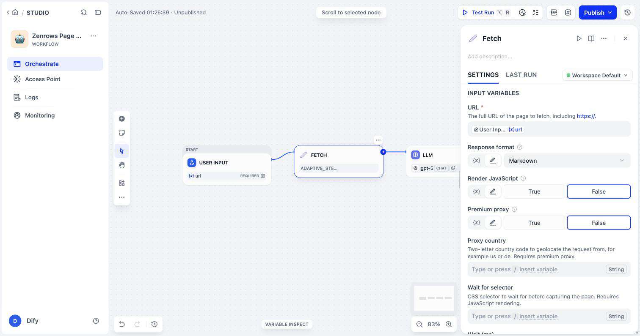Open the Workspace Default dropdown

[x=597, y=75]
